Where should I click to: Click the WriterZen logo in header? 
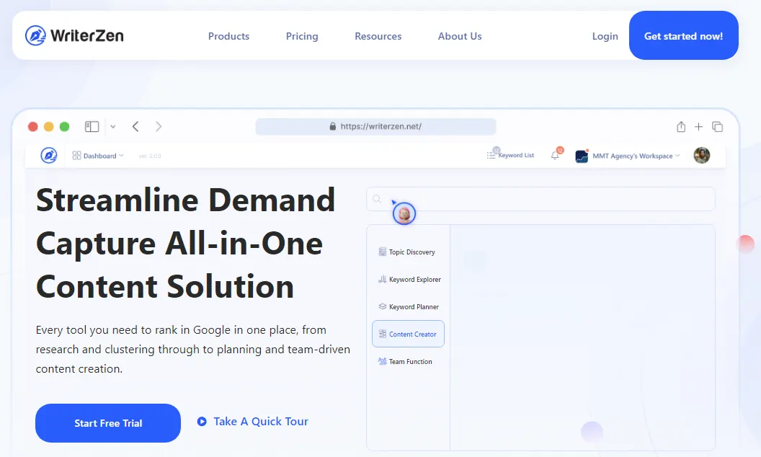pos(74,35)
